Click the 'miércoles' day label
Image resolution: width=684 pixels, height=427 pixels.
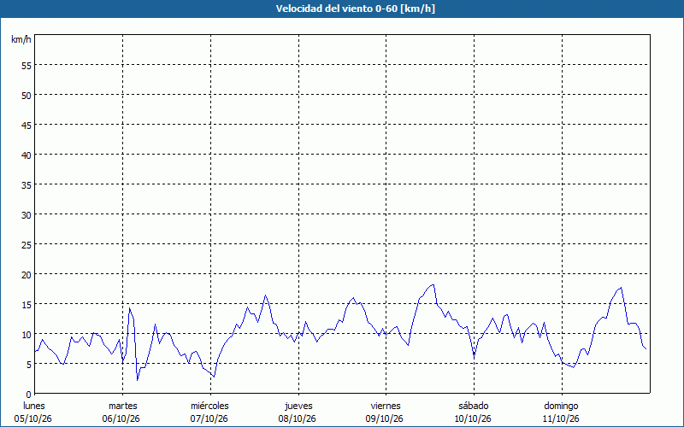[x=209, y=406]
